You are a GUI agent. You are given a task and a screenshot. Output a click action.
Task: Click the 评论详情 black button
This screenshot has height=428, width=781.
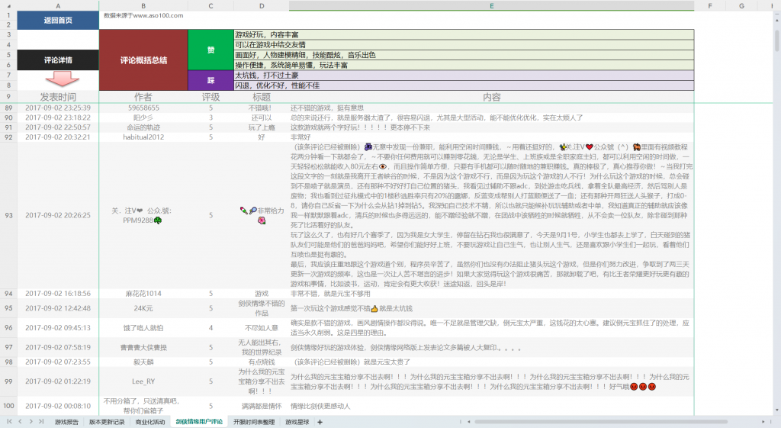click(58, 60)
